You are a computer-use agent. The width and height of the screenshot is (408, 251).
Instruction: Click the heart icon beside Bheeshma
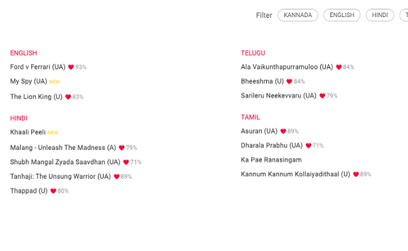pyautogui.click(x=289, y=82)
